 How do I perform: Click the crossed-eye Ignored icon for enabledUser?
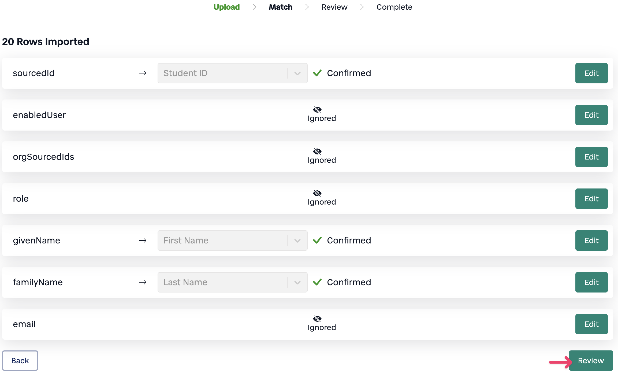point(317,109)
